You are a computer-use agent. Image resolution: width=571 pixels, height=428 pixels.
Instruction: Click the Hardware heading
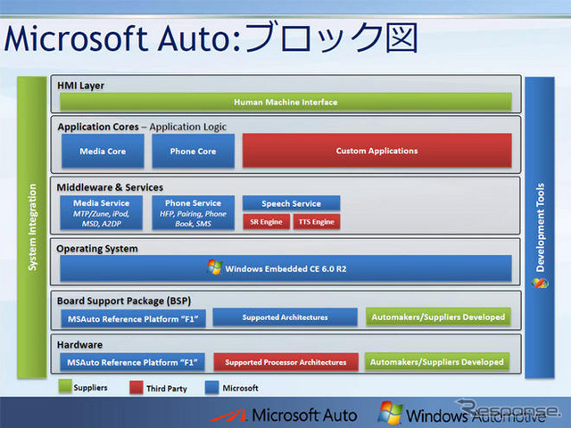click(79, 345)
